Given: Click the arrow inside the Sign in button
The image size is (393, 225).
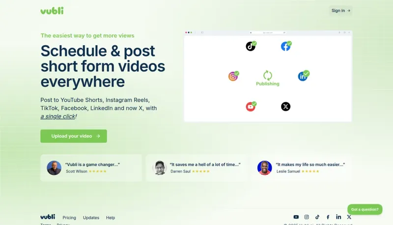Looking at the screenshot, I should 349,10.
